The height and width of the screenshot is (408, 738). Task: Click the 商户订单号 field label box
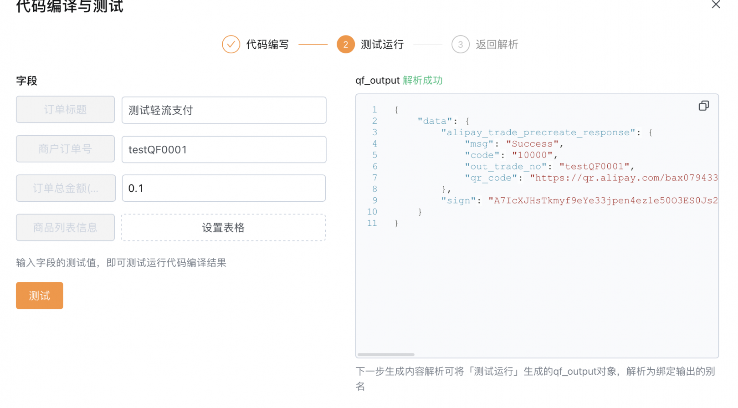click(65, 149)
